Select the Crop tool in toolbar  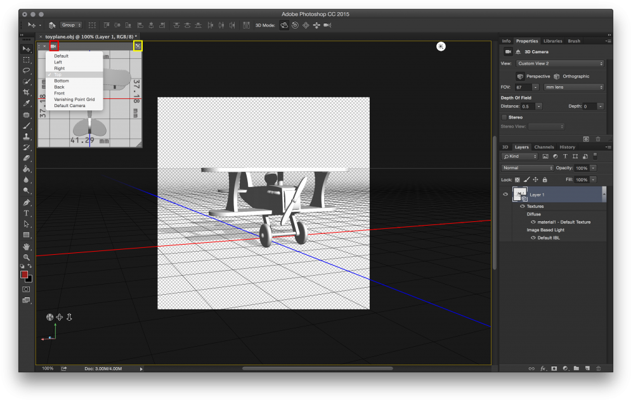(27, 92)
